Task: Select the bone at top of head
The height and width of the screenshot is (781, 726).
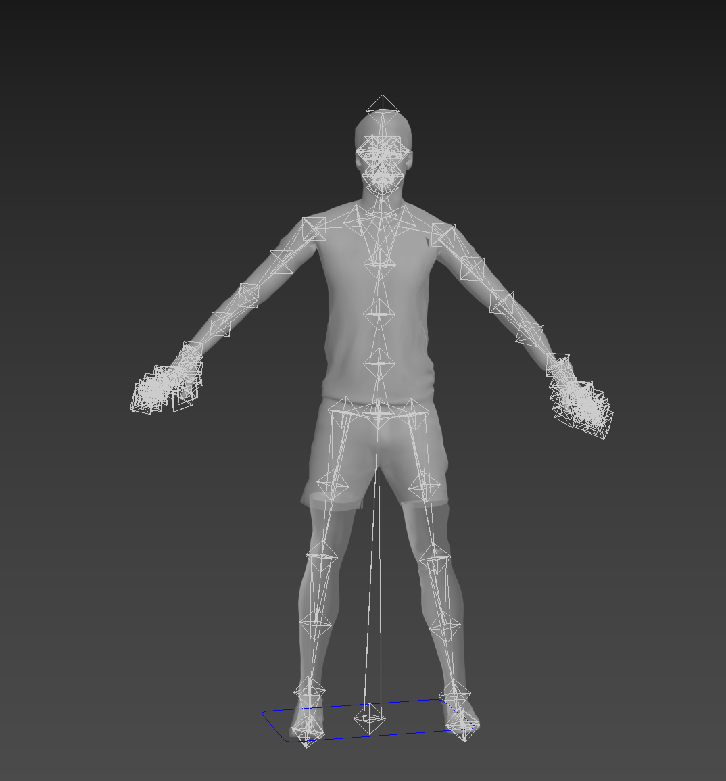Action: point(383,105)
